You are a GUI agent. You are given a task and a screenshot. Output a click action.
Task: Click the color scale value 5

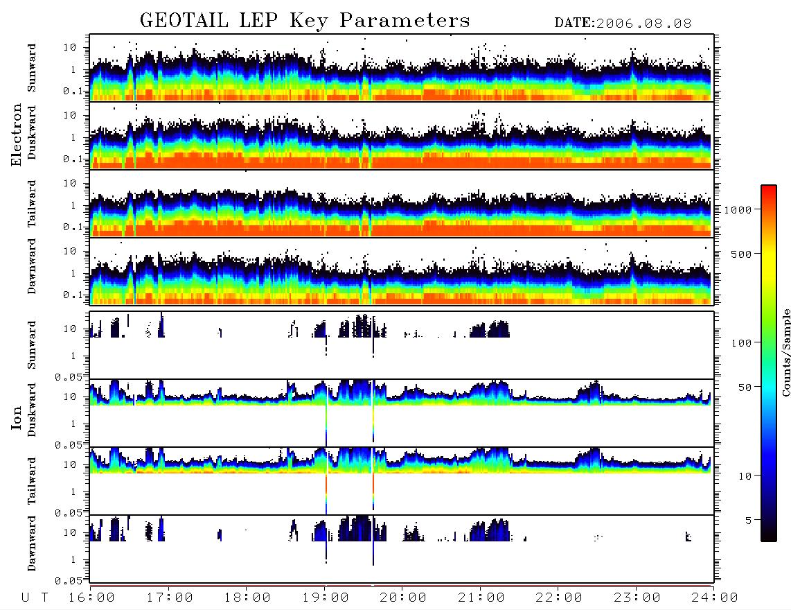[749, 521]
